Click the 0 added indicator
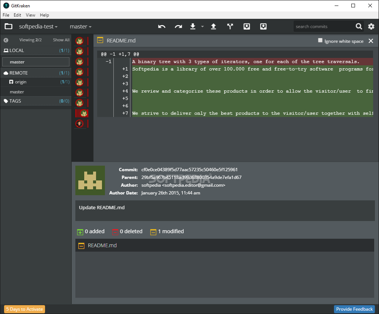 click(x=91, y=231)
